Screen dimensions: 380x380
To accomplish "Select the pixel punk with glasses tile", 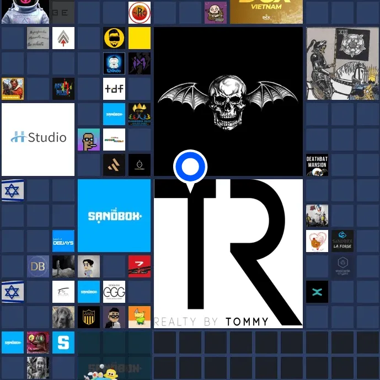I will coord(89,140).
